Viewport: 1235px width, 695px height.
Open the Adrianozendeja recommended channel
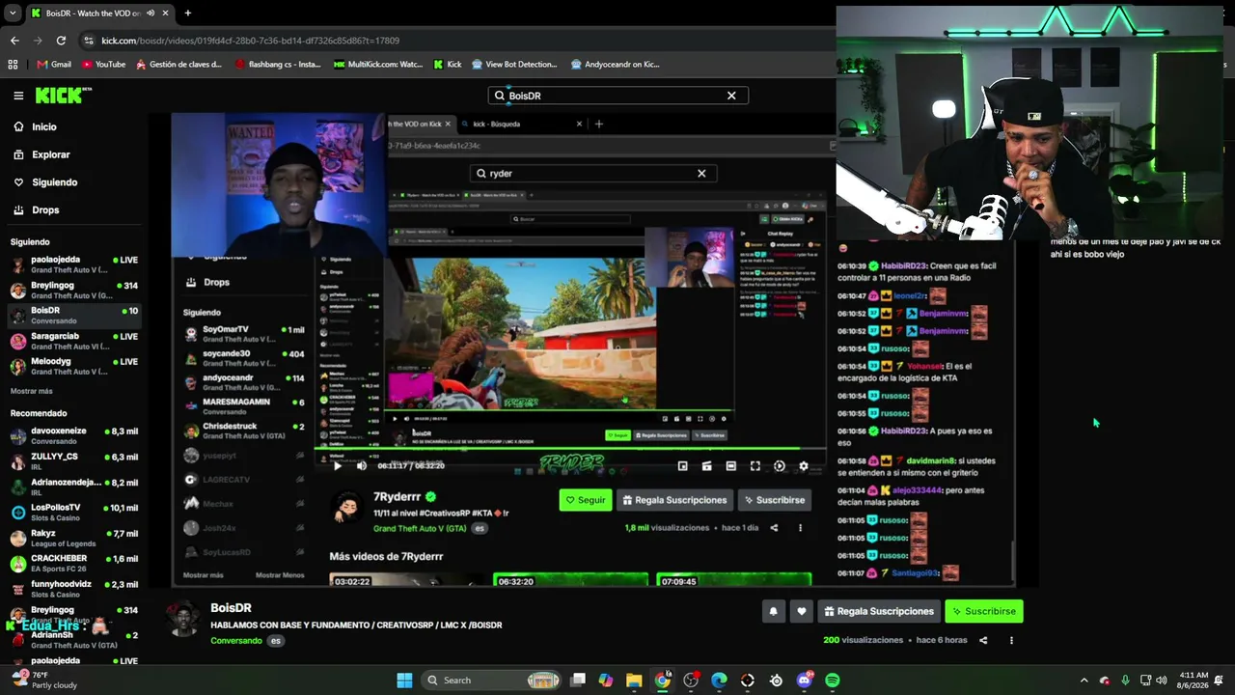(x=73, y=486)
